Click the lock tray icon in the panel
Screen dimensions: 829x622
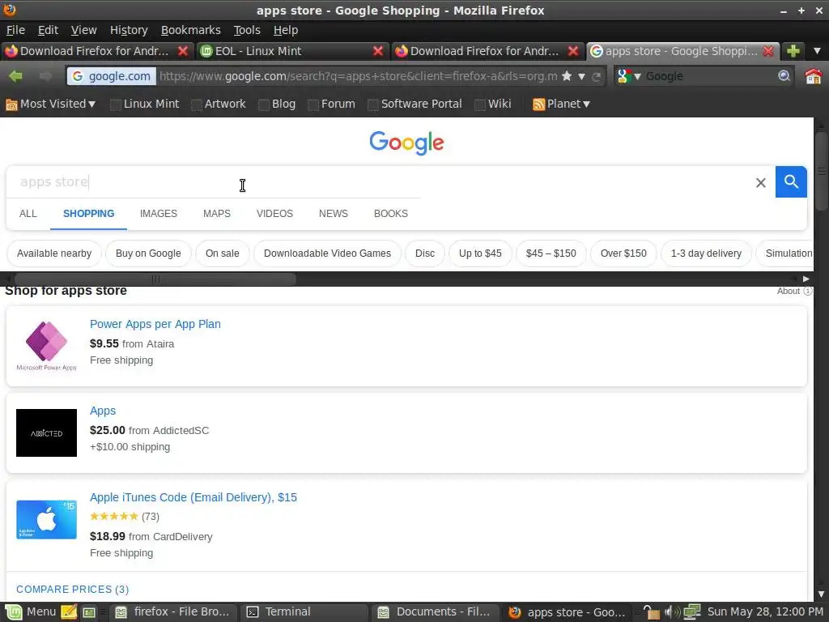(x=652, y=612)
